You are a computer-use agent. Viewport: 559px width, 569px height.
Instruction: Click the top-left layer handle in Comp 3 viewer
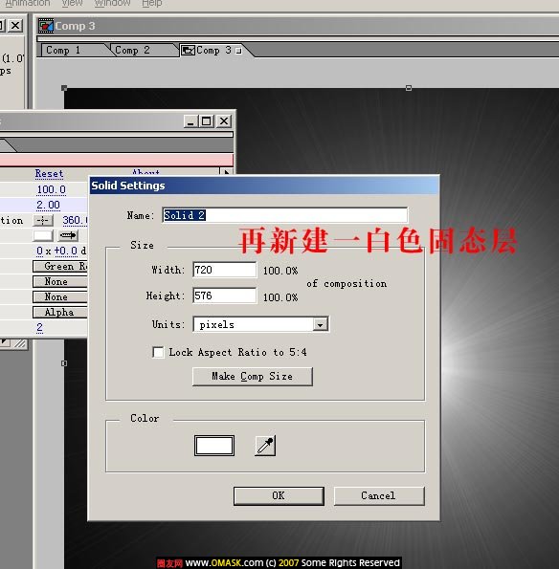(x=64, y=88)
